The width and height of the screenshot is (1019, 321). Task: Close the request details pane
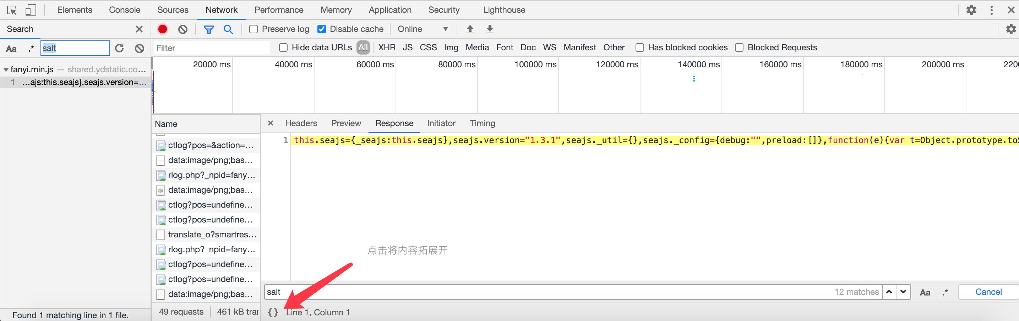coord(271,123)
